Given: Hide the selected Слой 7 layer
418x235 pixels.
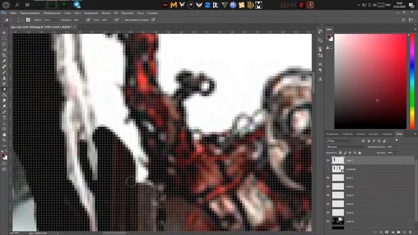Looking at the screenshot, I should coord(328,161).
